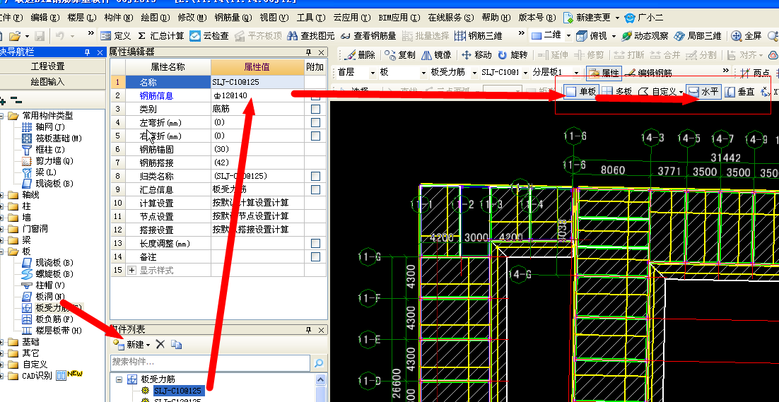
Task: Select 镜像 mirror tool
Action: click(436, 54)
